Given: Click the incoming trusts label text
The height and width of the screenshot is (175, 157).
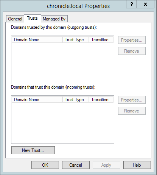Looking at the screenshot, I should tap(53, 87).
